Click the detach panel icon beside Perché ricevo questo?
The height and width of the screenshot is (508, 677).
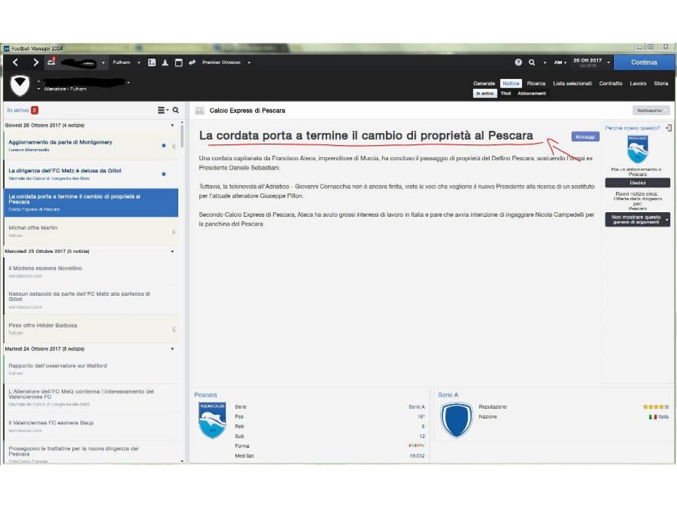tap(669, 128)
